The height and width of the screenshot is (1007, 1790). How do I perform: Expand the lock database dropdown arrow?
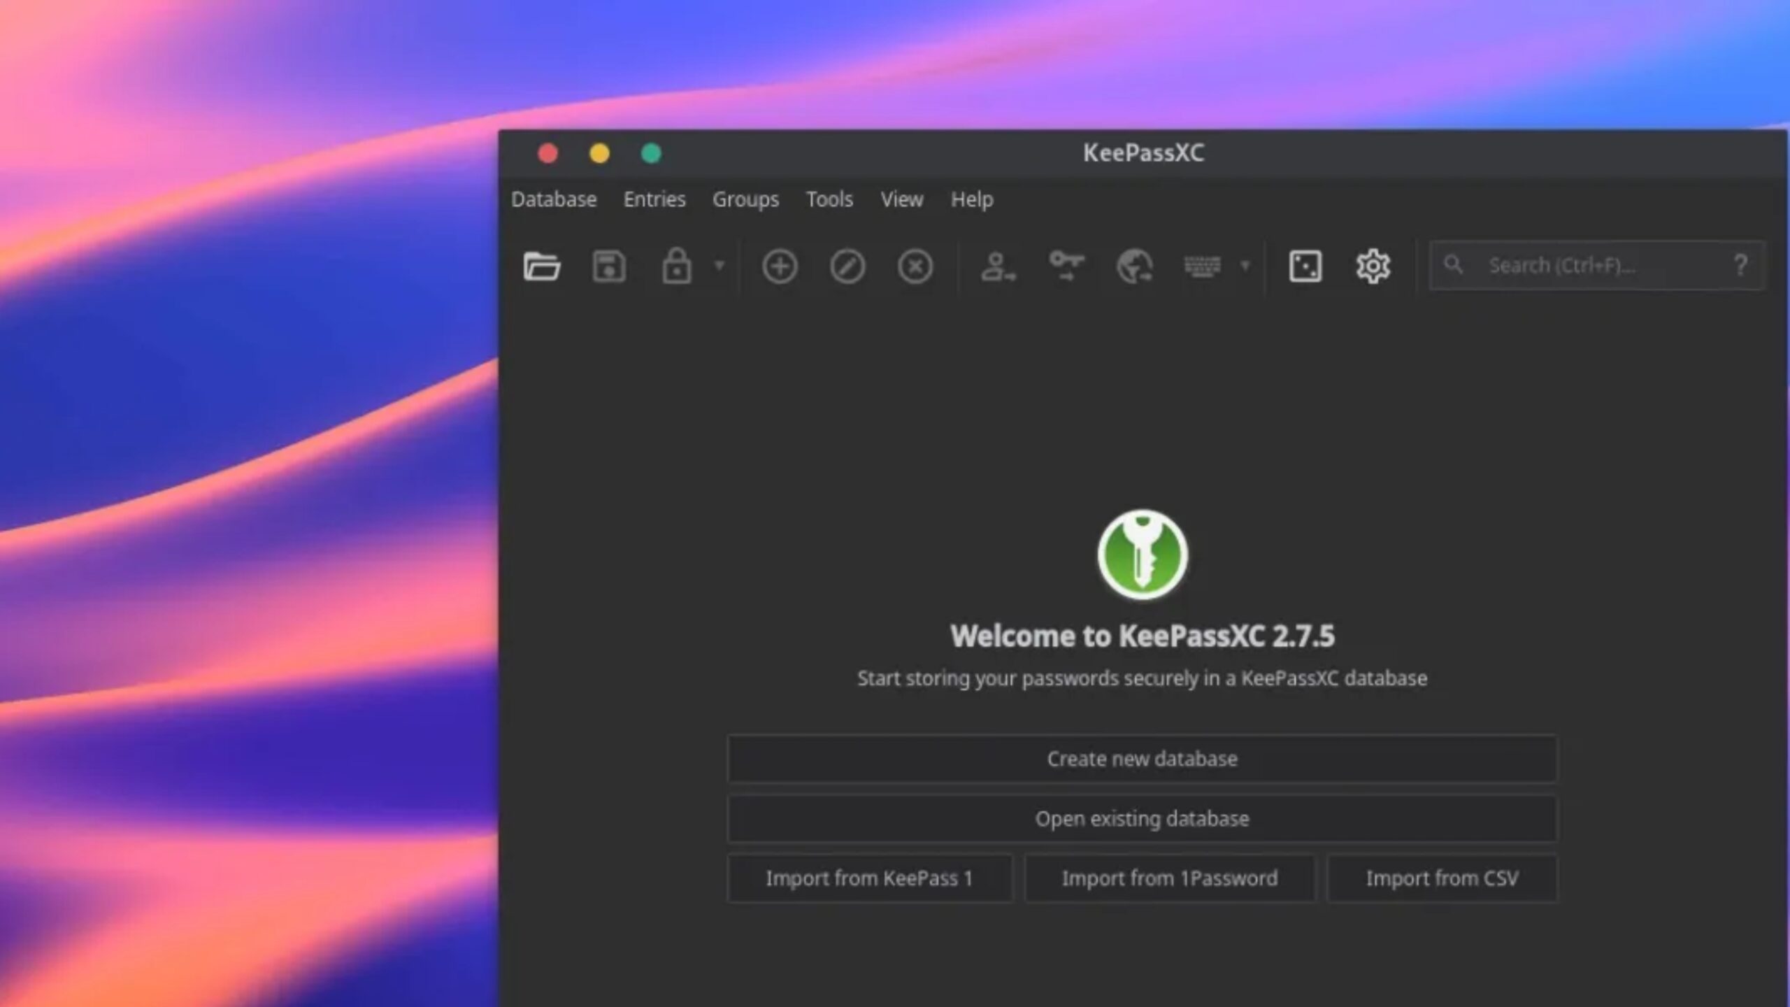pos(719,266)
